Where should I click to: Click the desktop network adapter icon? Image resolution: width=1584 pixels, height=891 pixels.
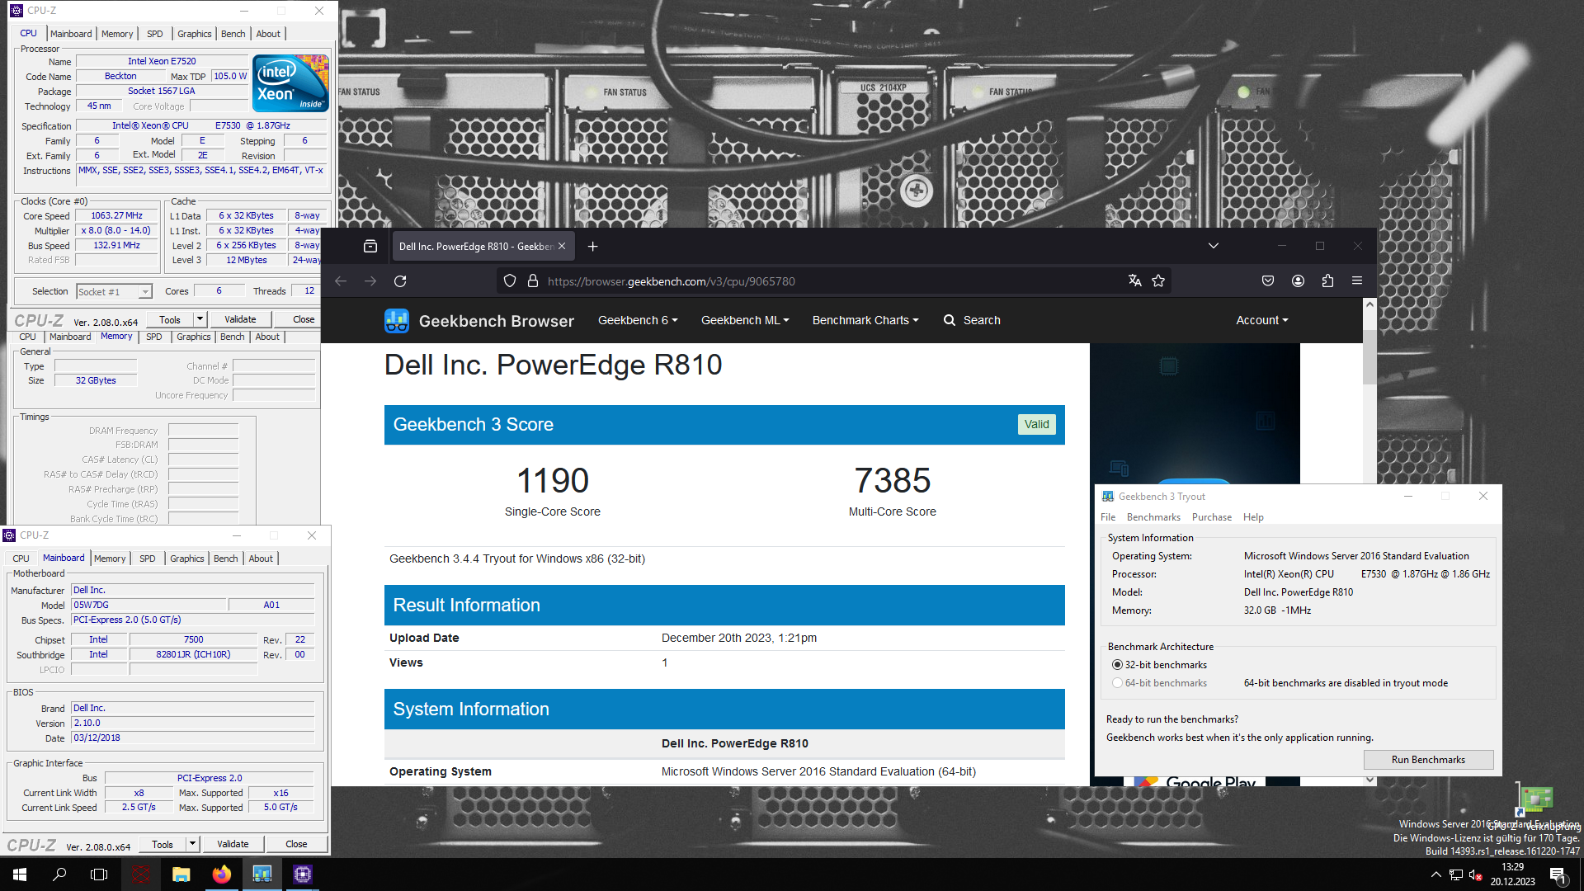point(1535,799)
